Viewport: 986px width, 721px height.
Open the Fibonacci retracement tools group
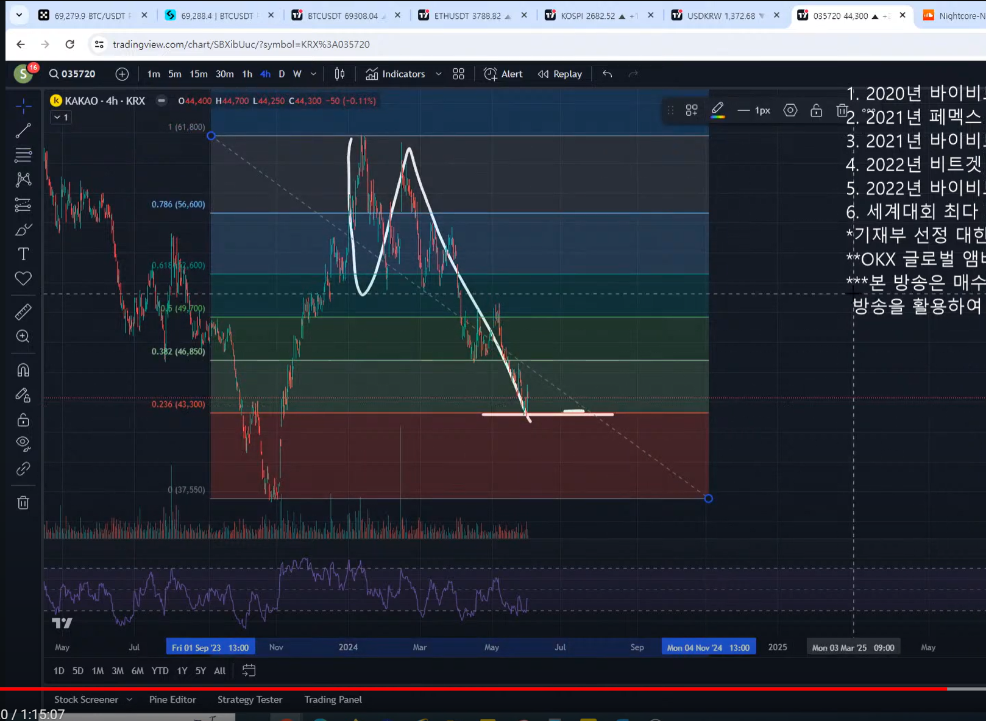pos(23,155)
